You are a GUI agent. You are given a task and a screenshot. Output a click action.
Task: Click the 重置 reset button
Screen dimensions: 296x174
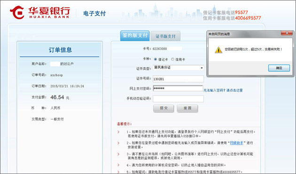(187, 108)
